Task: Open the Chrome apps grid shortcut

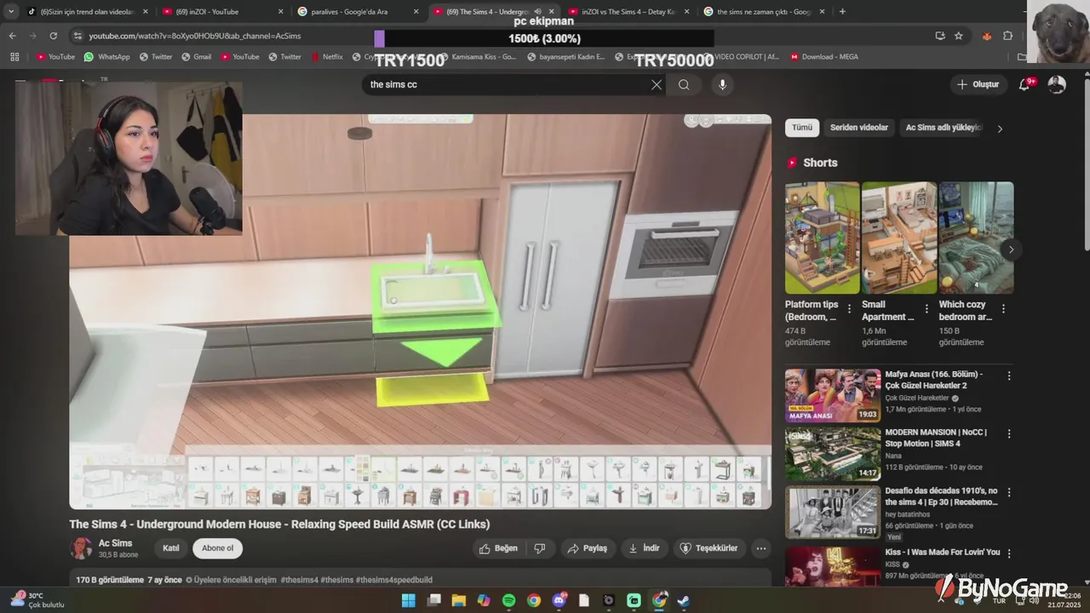Action: pos(14,57)
